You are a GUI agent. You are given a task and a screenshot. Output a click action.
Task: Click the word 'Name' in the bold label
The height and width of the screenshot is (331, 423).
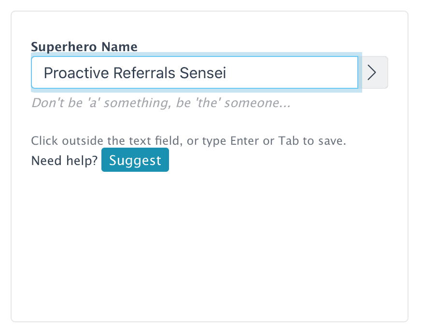click(x=119, y=47)
